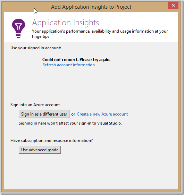
Task: Click the Sign into an Azure account label
Action: pos(35,105)
